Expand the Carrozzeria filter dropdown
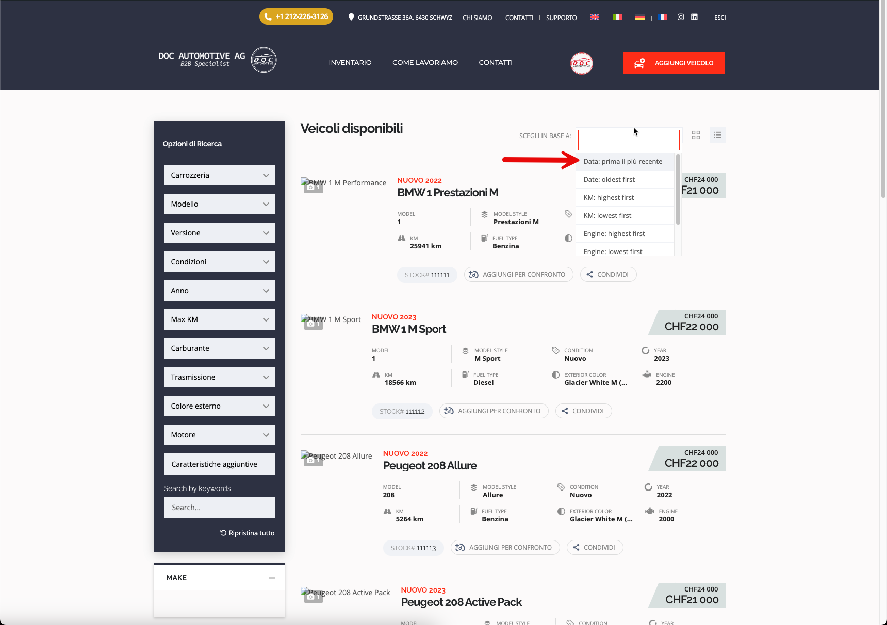 click(x=219, y=175)
